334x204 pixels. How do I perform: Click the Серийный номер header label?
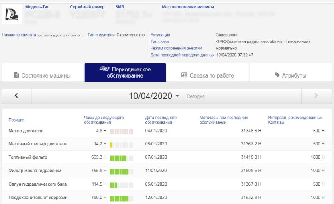pos(87,7)
